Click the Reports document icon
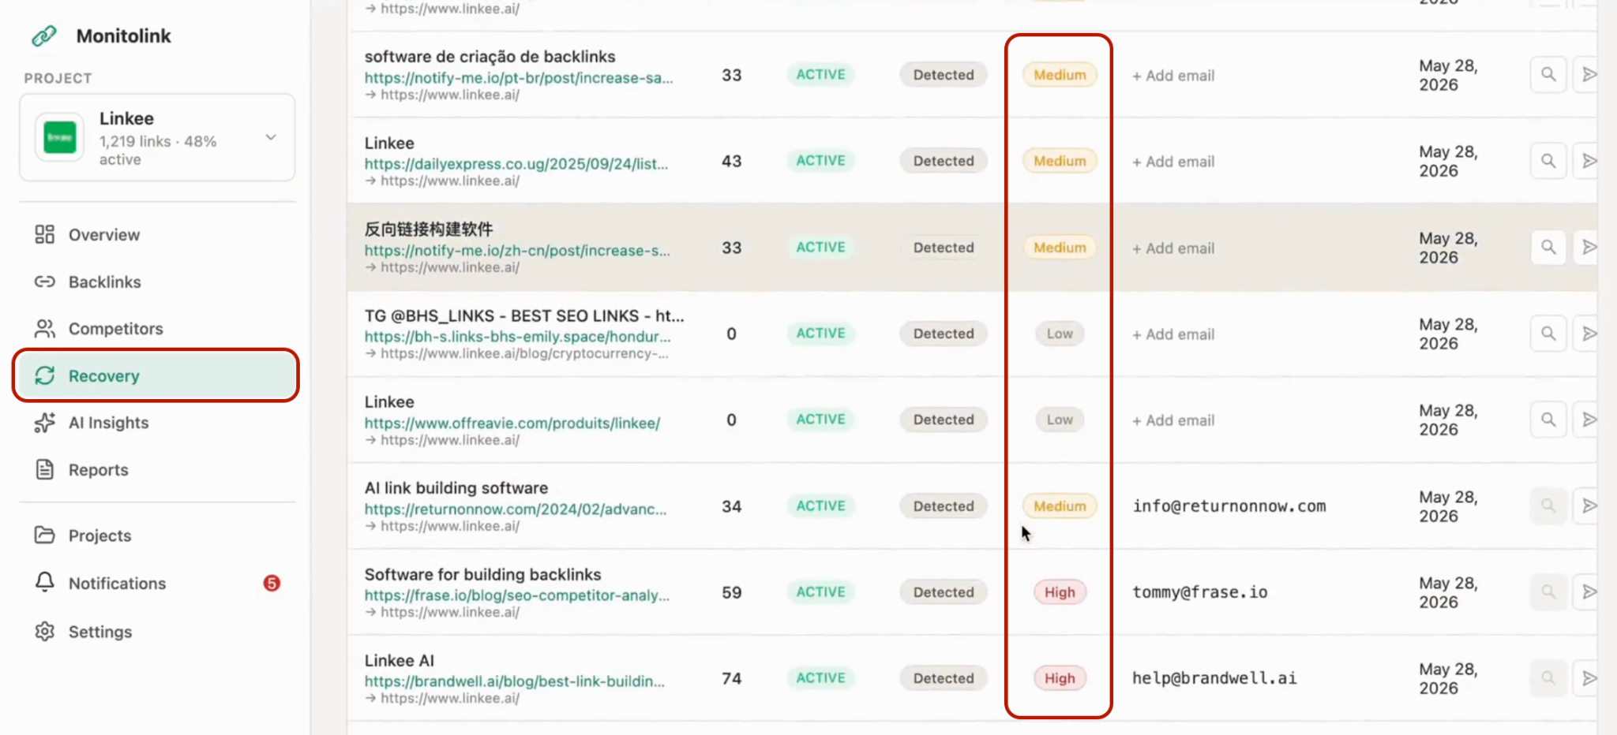The width and height of the screenshot is (1617, 735). click(x=45, y=469)
